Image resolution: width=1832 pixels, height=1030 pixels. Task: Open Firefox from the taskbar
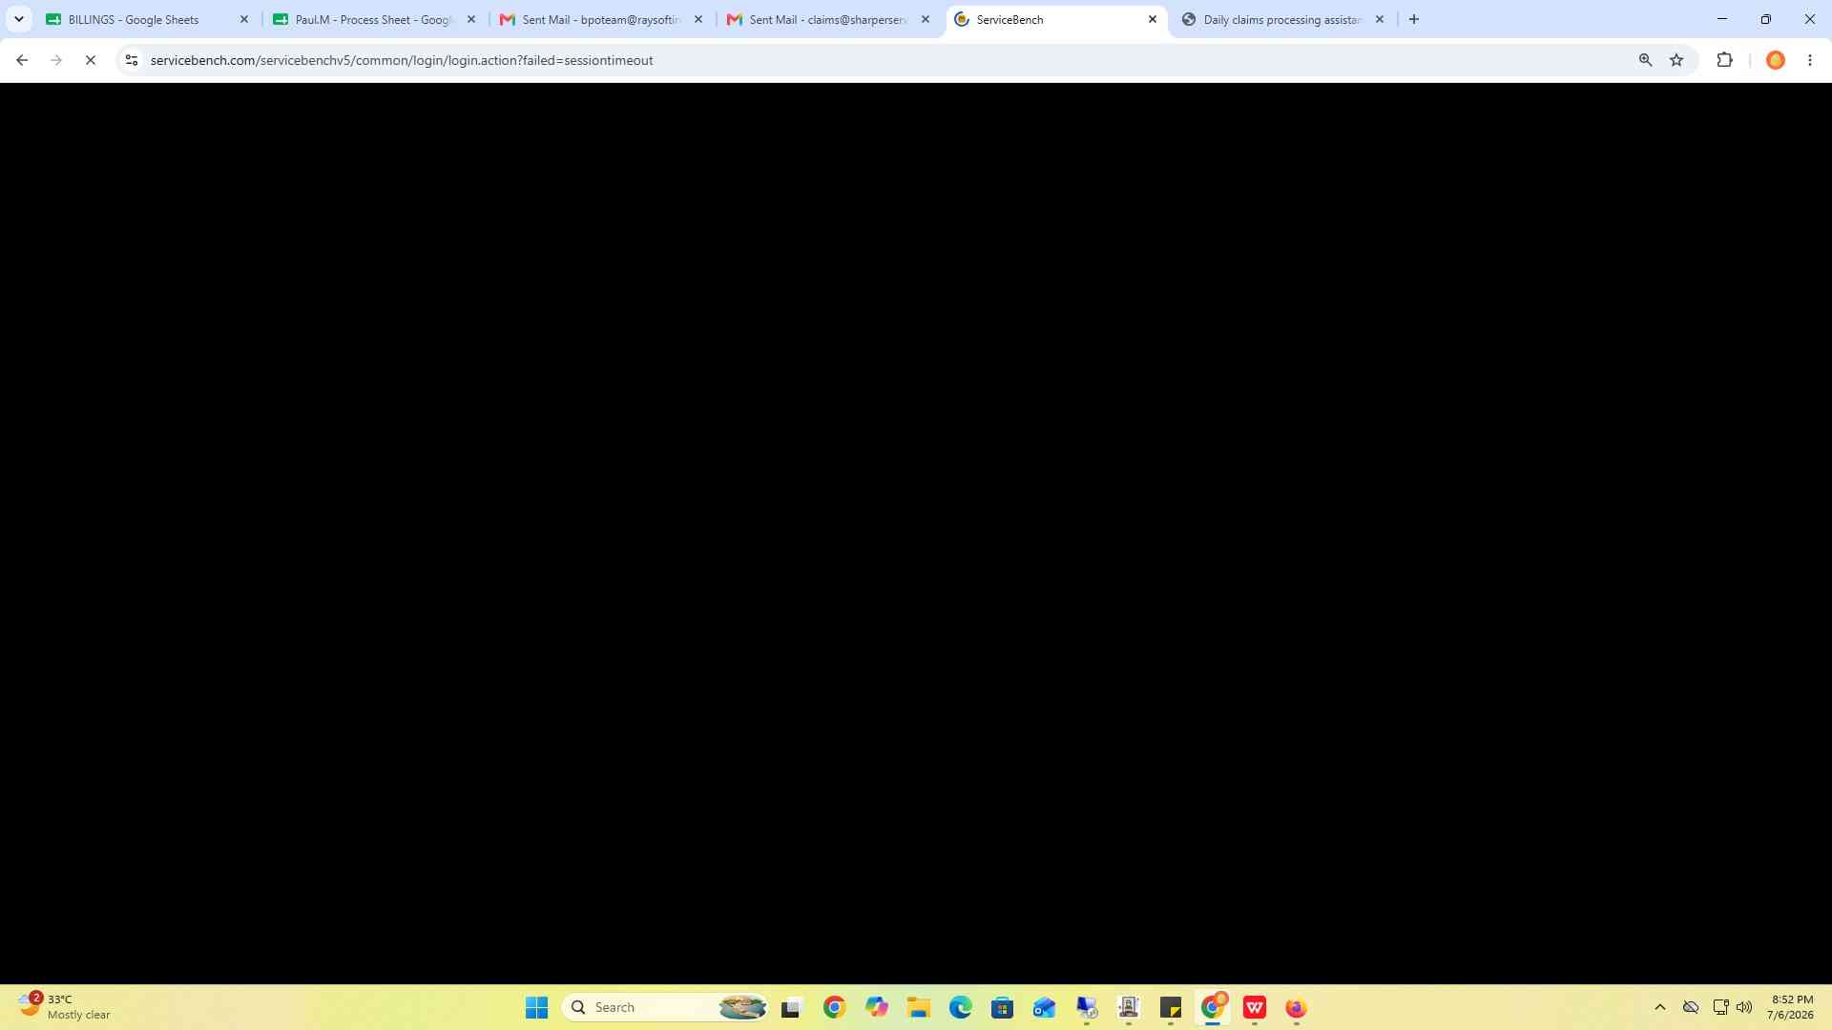tap(1296, 1007)
